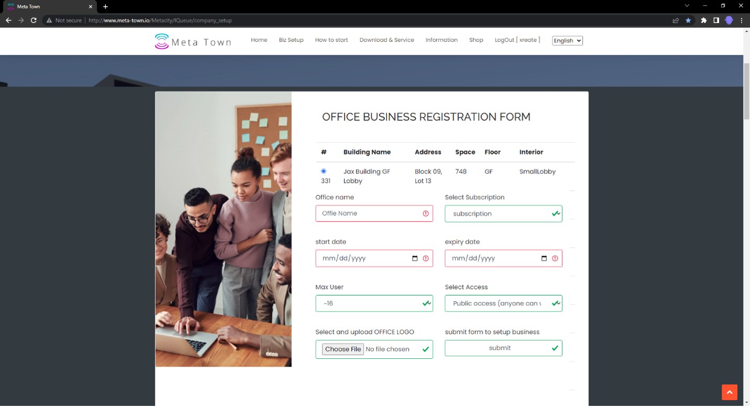Click the Block 09, Lot 13 address cell
This screenshot has width=750, height=408.
point(428,176)
